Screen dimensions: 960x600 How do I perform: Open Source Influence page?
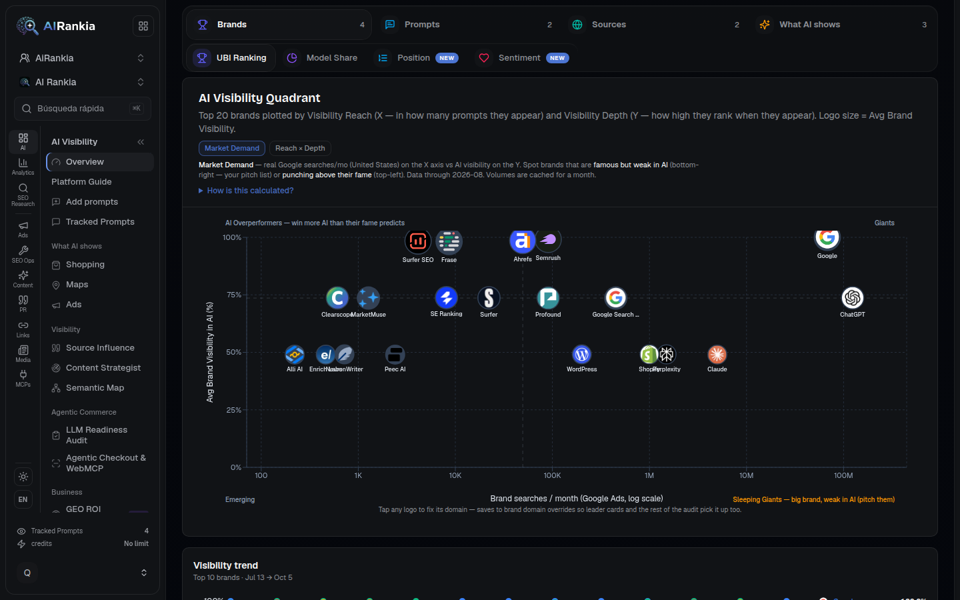pos(100,348)
